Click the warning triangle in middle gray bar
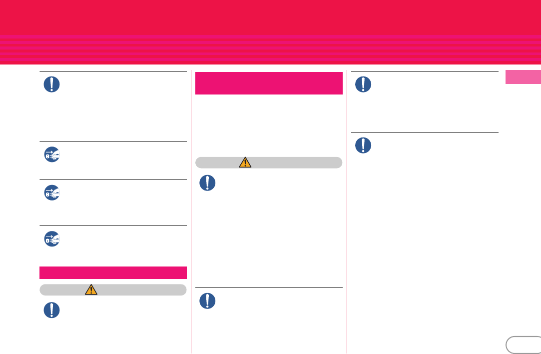 point(245,162)
